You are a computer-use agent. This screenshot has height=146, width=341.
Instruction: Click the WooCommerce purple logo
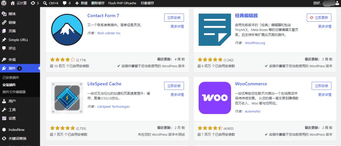pos(215,98)
